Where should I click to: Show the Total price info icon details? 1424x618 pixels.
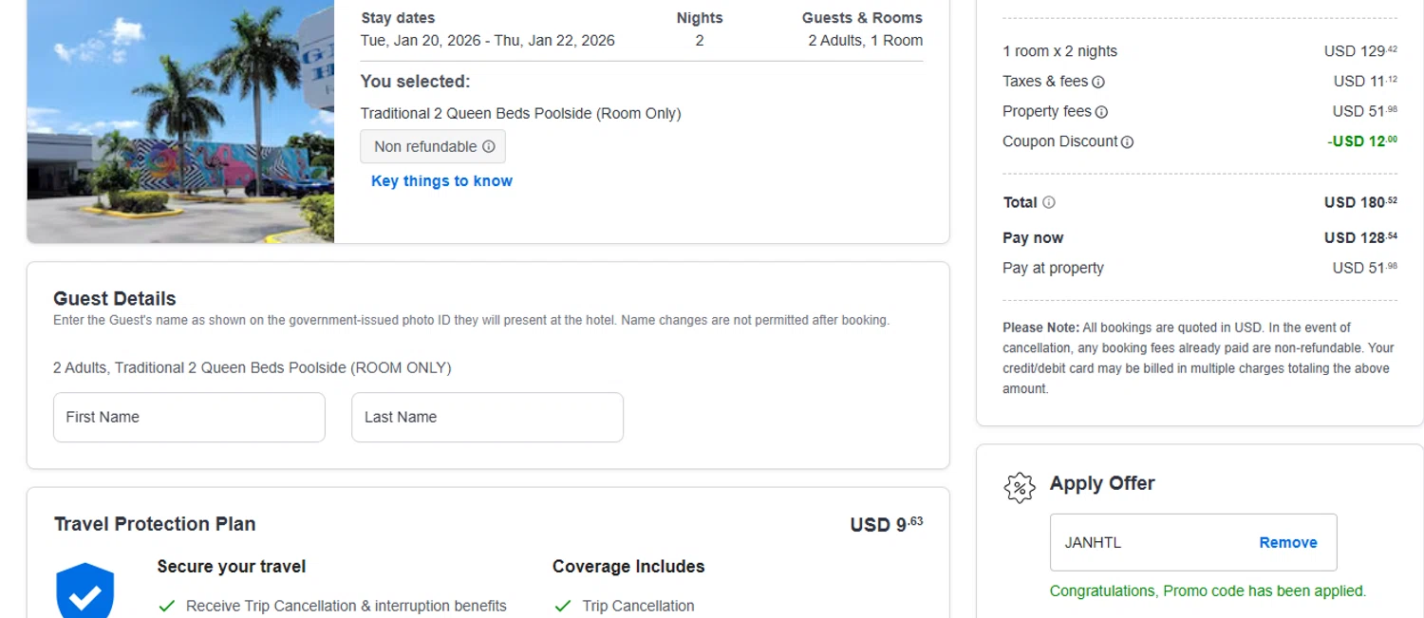[1049, 202]
